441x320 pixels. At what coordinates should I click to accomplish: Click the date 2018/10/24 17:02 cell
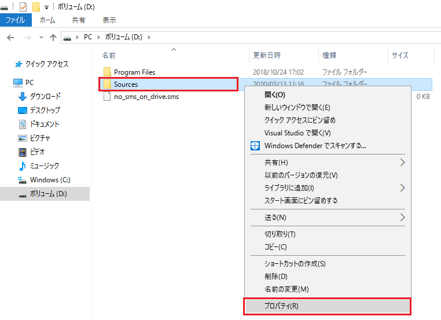tap(278, 72)
